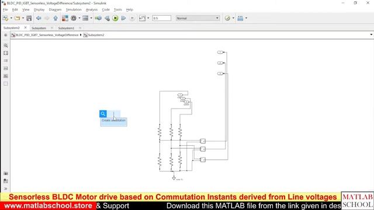Screen dimensions: 374x210
Task: Open the Simulation Data Inspector icon
Action: click(142, 18)
